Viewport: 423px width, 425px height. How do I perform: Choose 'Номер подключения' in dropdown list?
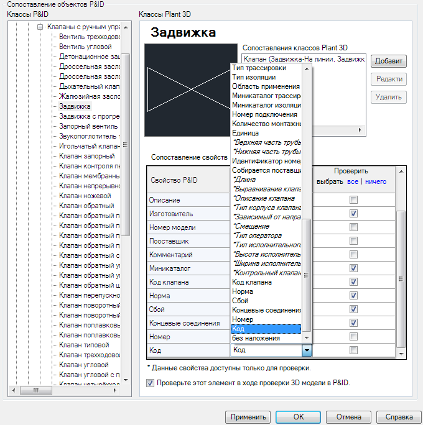tap(266, 114)
